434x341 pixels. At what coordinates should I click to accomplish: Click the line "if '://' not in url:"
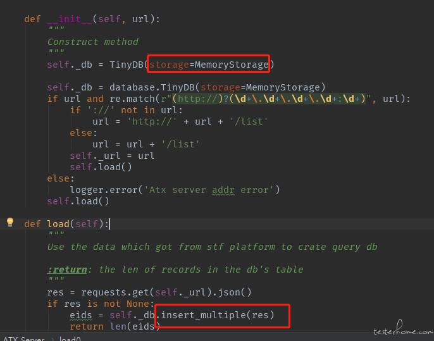pyautogui.click(x=127, y=111)
